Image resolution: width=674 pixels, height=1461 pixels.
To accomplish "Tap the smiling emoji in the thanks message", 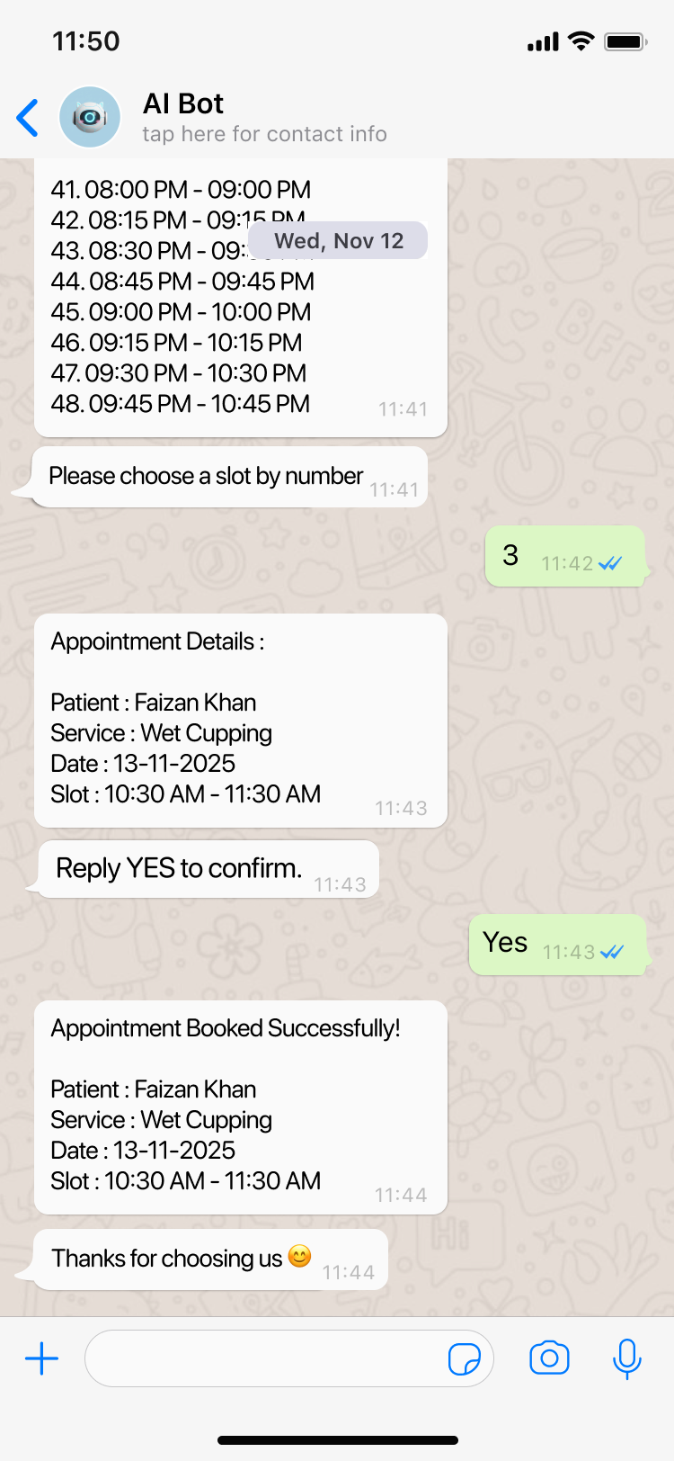I will [x=297, y=1256].
